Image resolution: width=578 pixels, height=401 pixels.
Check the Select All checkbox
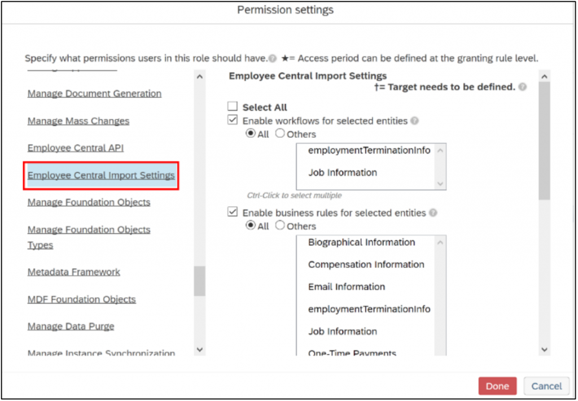[x=232, y=107]
